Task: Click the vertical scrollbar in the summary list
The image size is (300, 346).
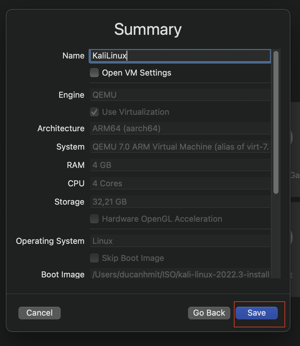Action: click(x=276, y=122)
